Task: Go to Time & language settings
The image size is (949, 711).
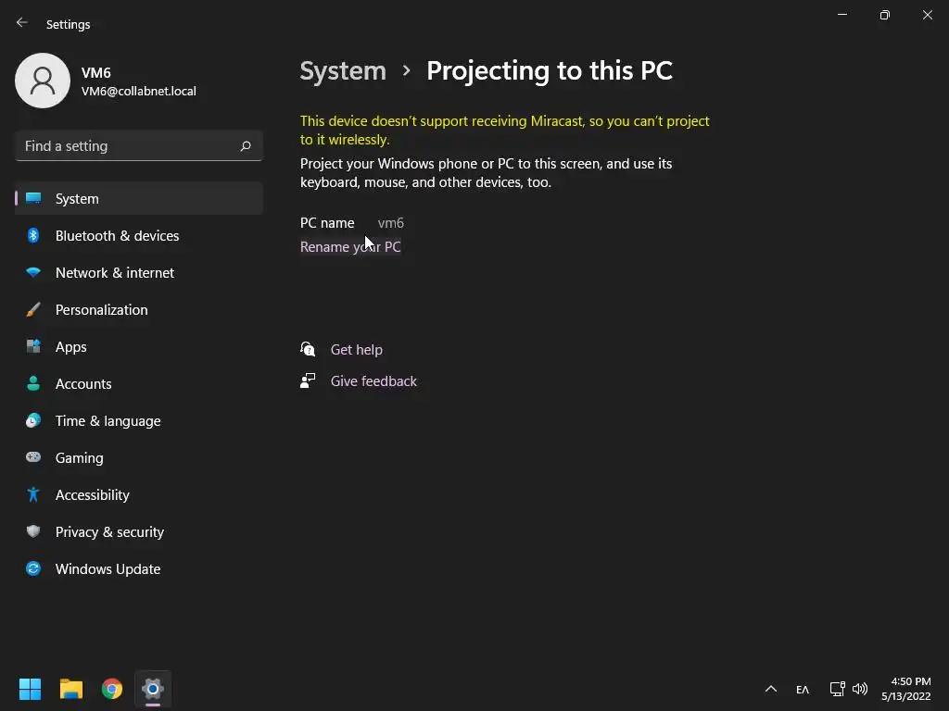Action: (108, 421)
